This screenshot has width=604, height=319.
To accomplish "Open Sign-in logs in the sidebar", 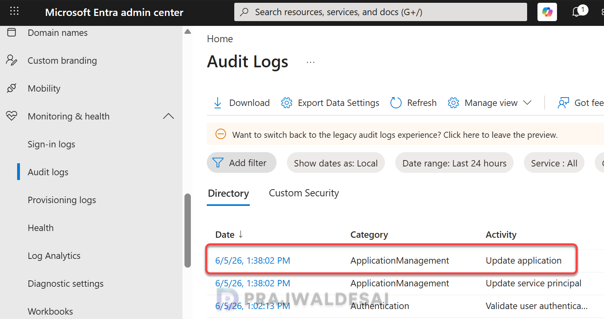I will pos(51,144).
